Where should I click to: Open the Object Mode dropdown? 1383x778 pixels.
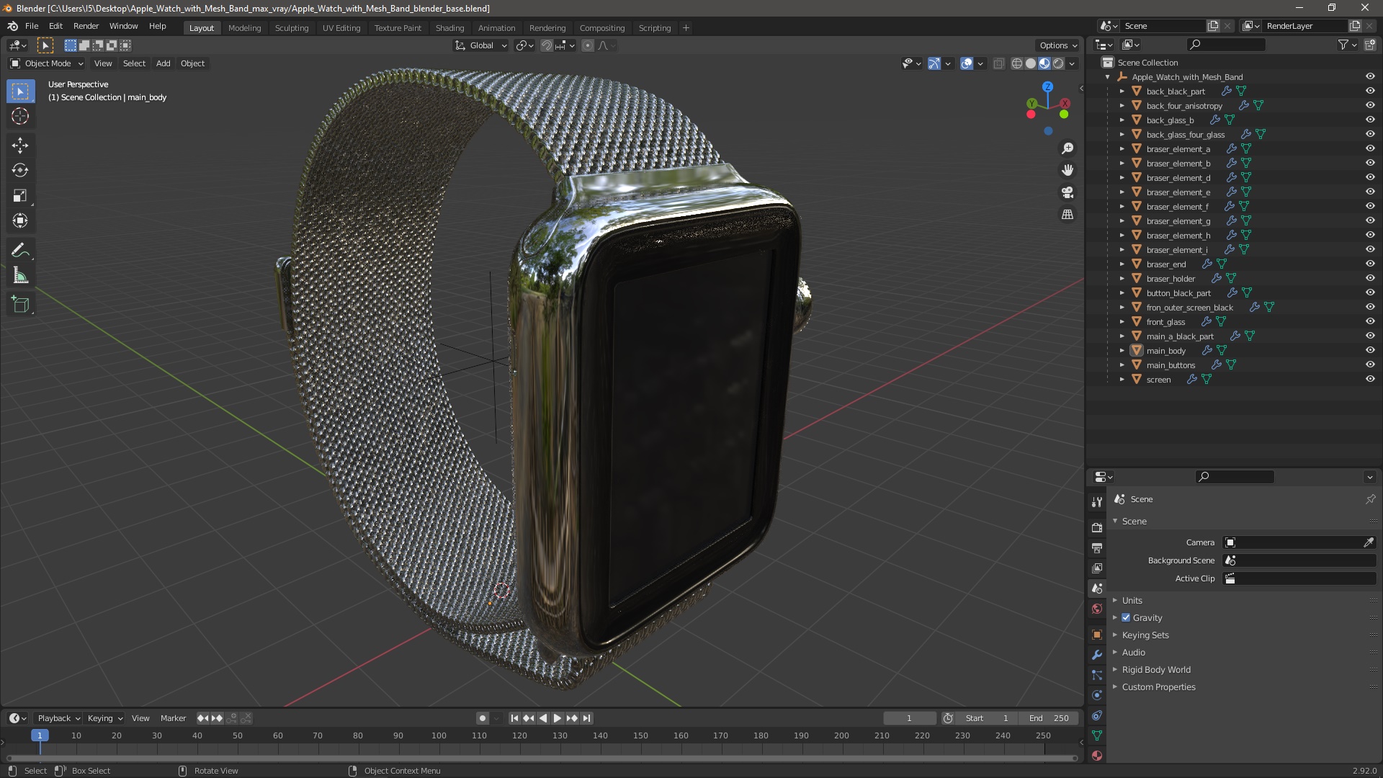[47, 63]
